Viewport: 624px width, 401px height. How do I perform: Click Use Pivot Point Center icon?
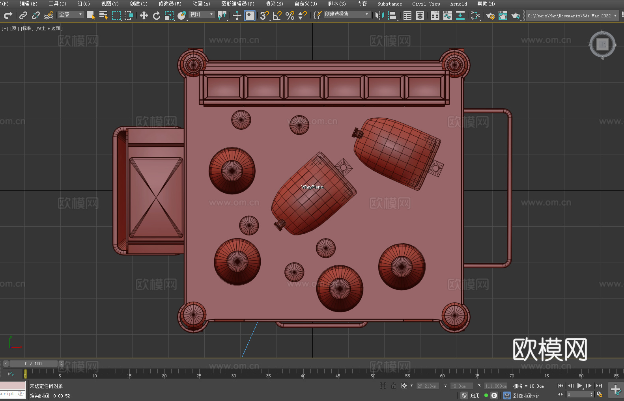[222, 15]
